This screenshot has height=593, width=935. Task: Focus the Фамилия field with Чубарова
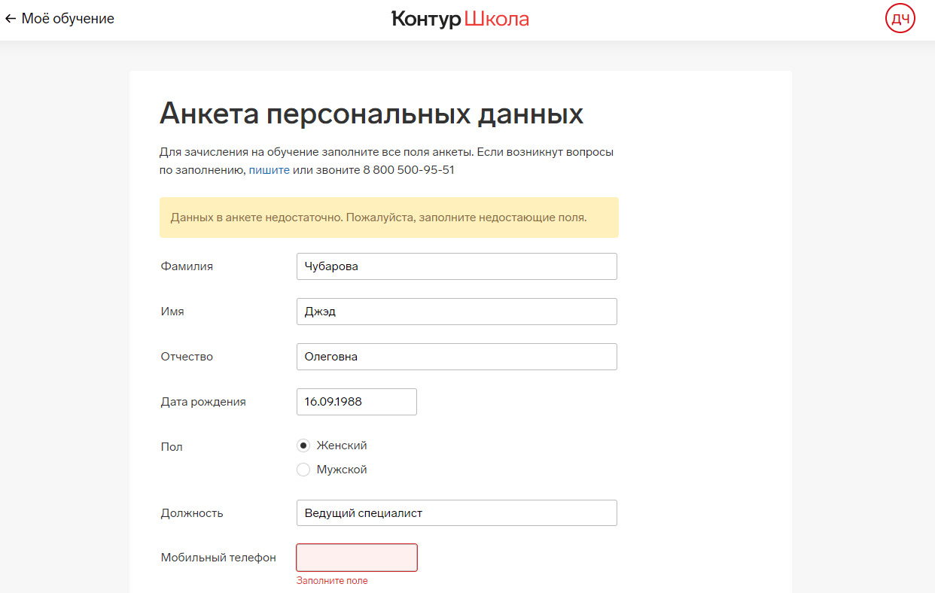pos(456,266)
